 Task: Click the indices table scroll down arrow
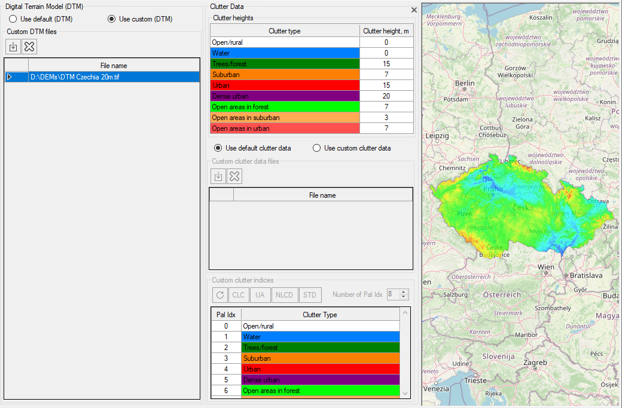405,393
